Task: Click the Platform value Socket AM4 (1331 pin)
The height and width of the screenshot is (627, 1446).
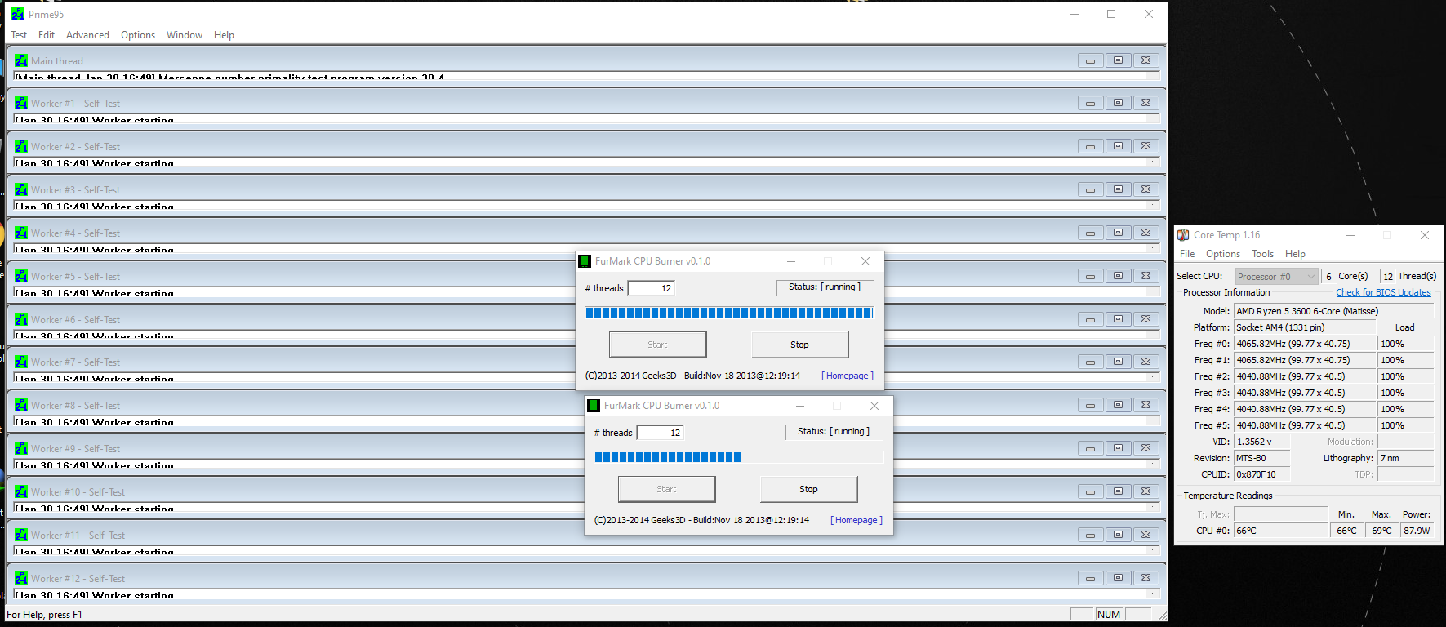Action: (1304, 327)
